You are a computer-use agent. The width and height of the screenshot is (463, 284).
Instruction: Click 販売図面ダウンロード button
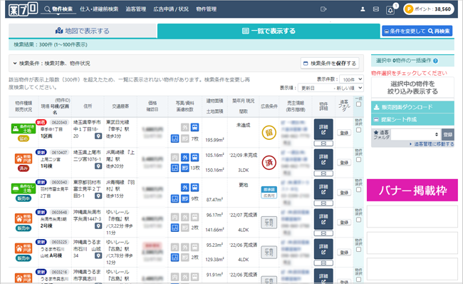(412, 107)
